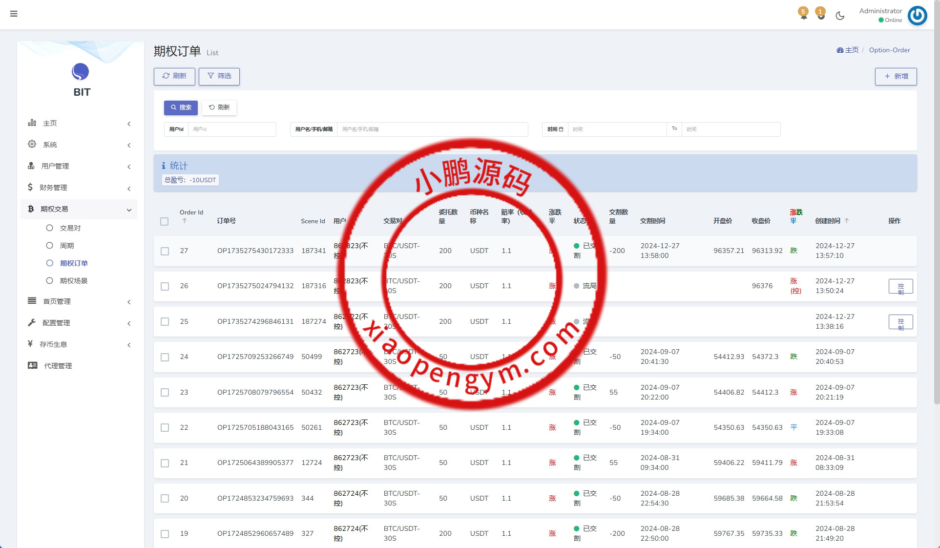Open the first notification bell with badge 5
940x548 pixels.
[803, 14]
